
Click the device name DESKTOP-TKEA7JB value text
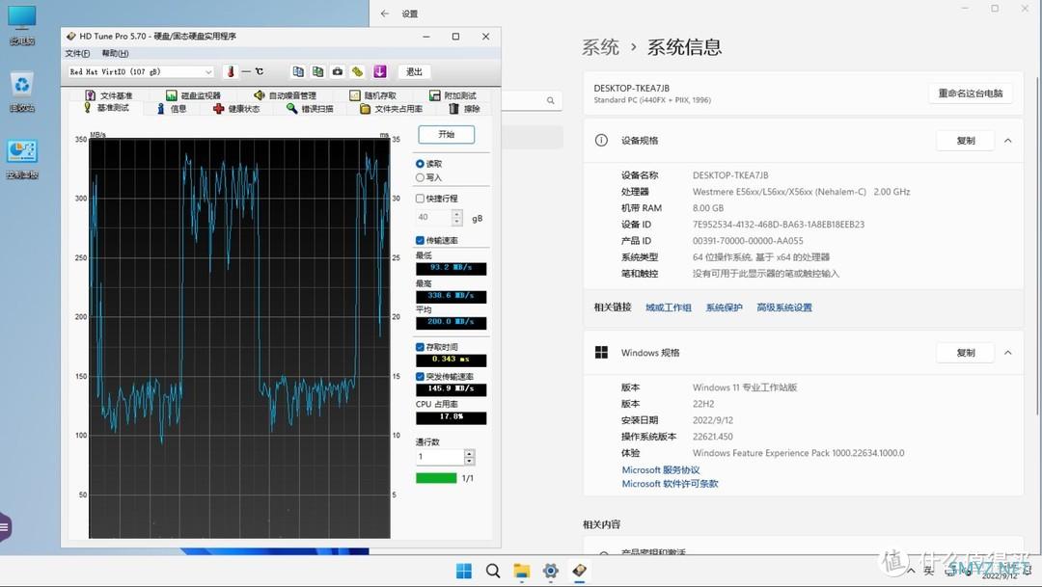point(730,175)
